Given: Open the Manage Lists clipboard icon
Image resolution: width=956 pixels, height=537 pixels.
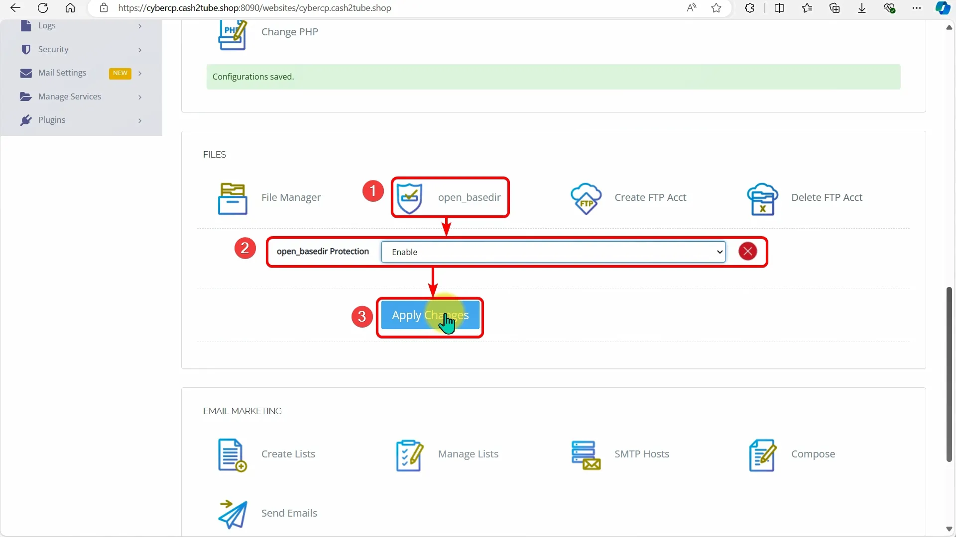Looking at the screenshot, I should [x=409, y=455].
